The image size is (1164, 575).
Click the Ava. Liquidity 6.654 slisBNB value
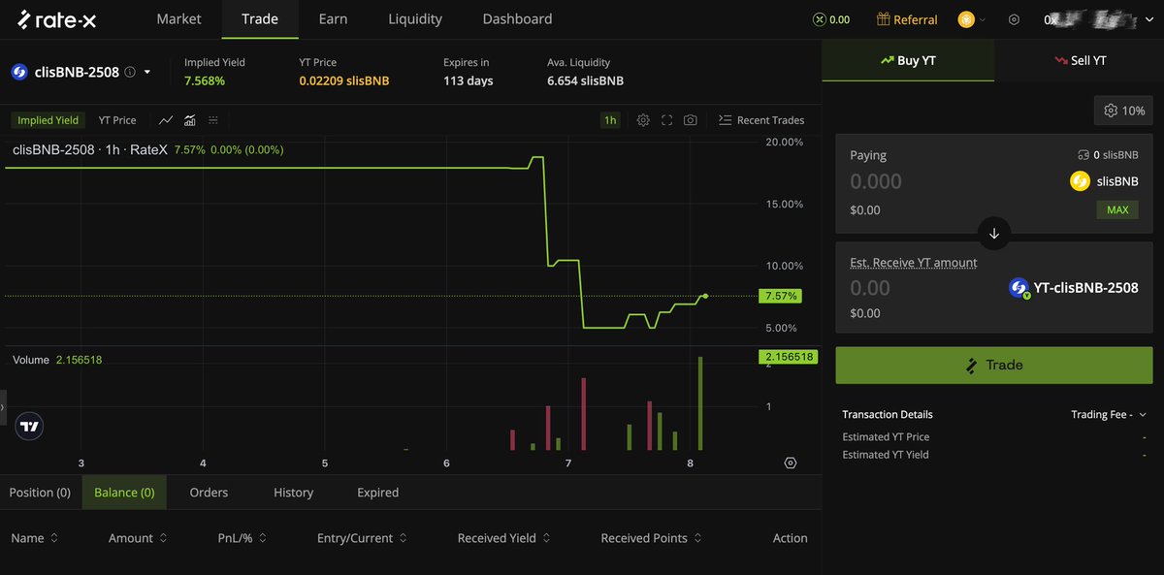click(585, 80)
